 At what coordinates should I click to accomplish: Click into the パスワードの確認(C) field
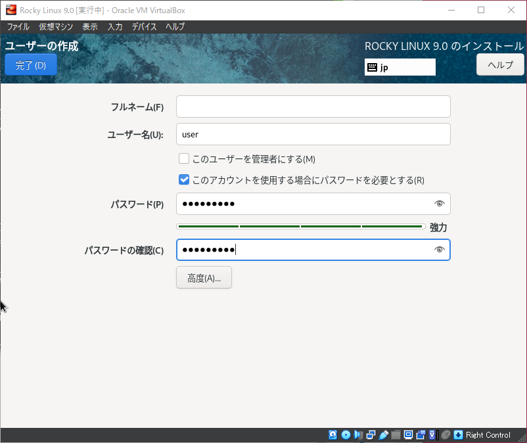click(x=313, y=250)
